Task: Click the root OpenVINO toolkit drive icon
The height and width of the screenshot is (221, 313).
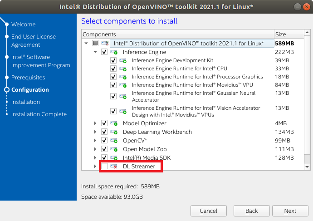Action: 105,44
